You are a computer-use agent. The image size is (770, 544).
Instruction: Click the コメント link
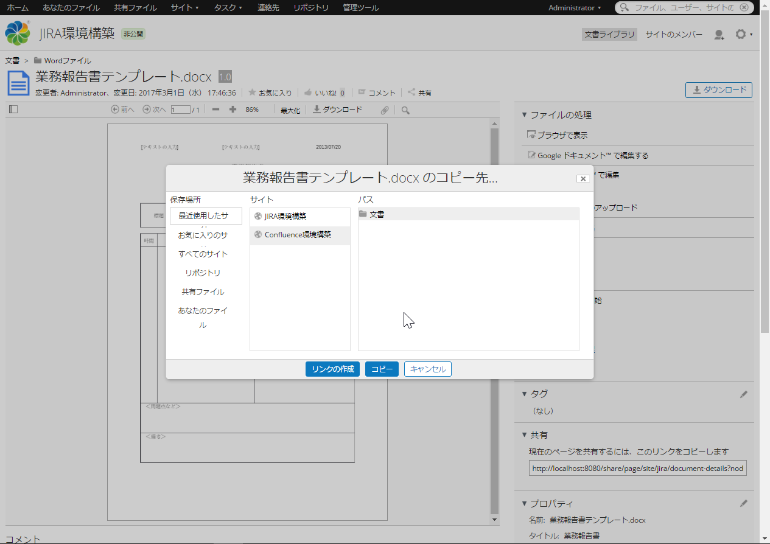pyautogui.click(x=376, y=92)
